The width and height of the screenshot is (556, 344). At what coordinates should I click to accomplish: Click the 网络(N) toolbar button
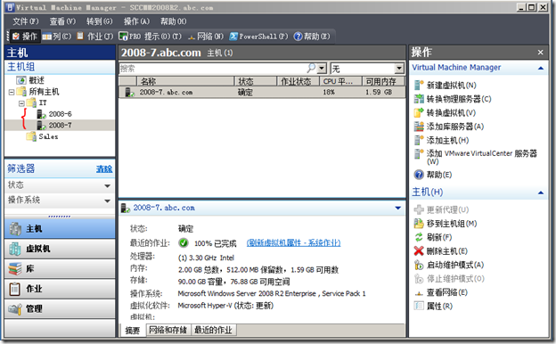tap(206, 37)
